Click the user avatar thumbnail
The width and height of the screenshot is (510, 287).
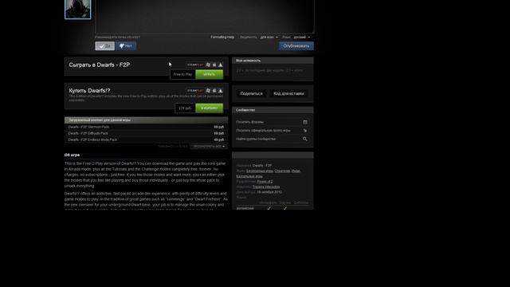78,9
